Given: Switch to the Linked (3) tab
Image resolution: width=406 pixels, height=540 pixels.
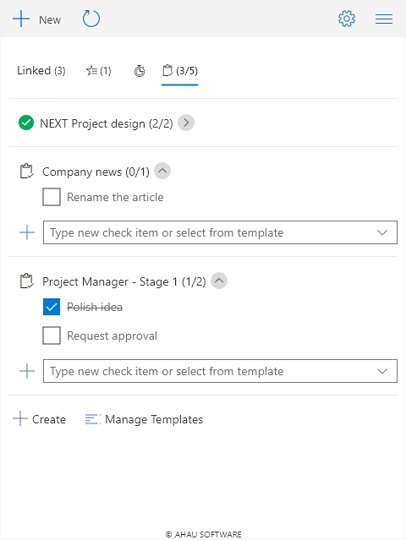Looking at the screenshot, I should (41, 71).
